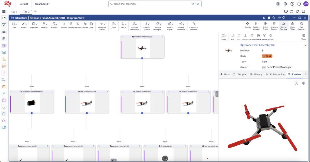Screen dimensions: 310x162
Task: Tick the Arm Washer card checkbox
Action: pos(145,146)
